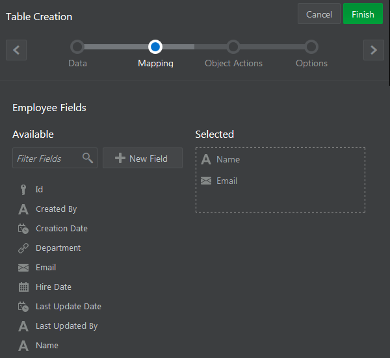Click the datetime icon beside Last Update Date
The height and width of the screenshot is (358, 390).
[23, 307]
